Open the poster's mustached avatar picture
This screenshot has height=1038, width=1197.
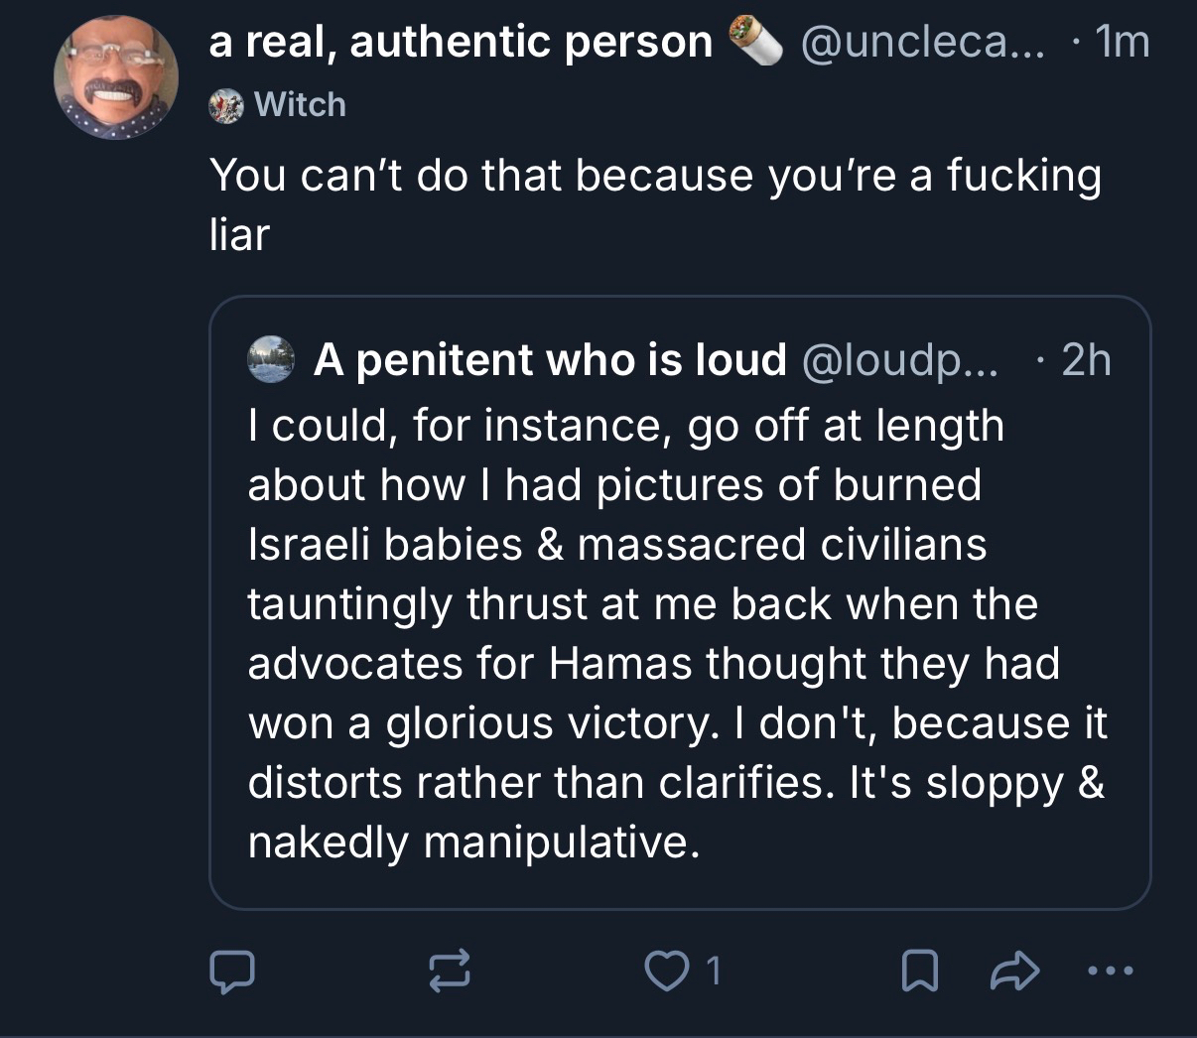(x=117, y=77)
